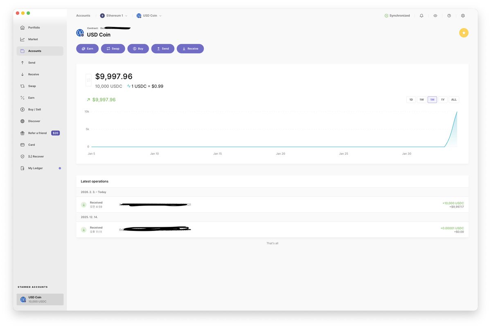Click the green $9,997.96 change value

[x=104, y=100]
